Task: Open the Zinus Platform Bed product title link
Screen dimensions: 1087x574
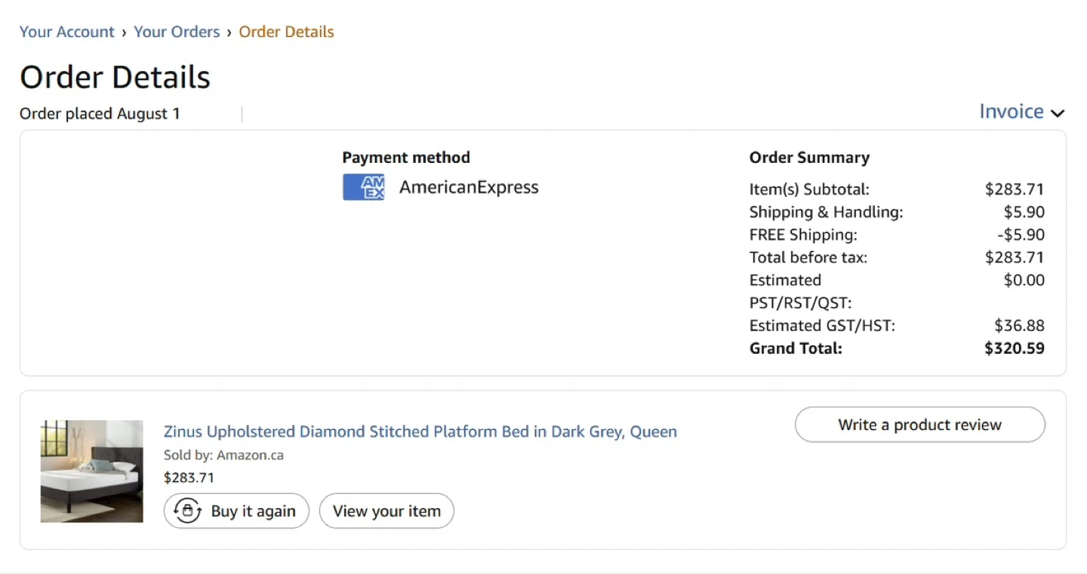Action: point(420,431)
